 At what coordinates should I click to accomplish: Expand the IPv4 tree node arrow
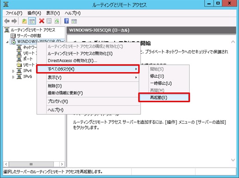13,71
